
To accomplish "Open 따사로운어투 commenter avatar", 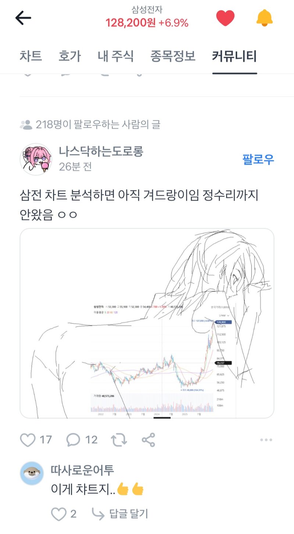I will click(x=32, y=473).
